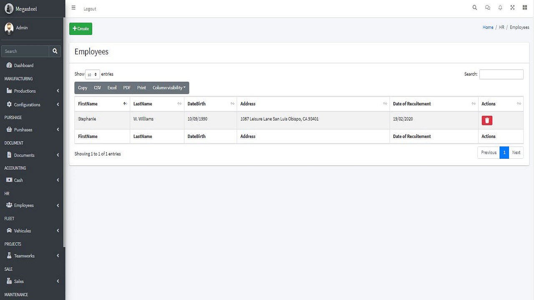
Task: Sort the table by Address column
Action: [313, 104]
